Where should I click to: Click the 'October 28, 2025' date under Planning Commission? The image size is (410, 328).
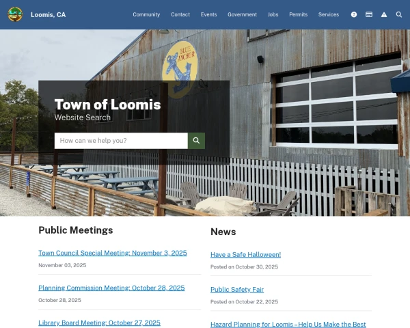point(59,300)
